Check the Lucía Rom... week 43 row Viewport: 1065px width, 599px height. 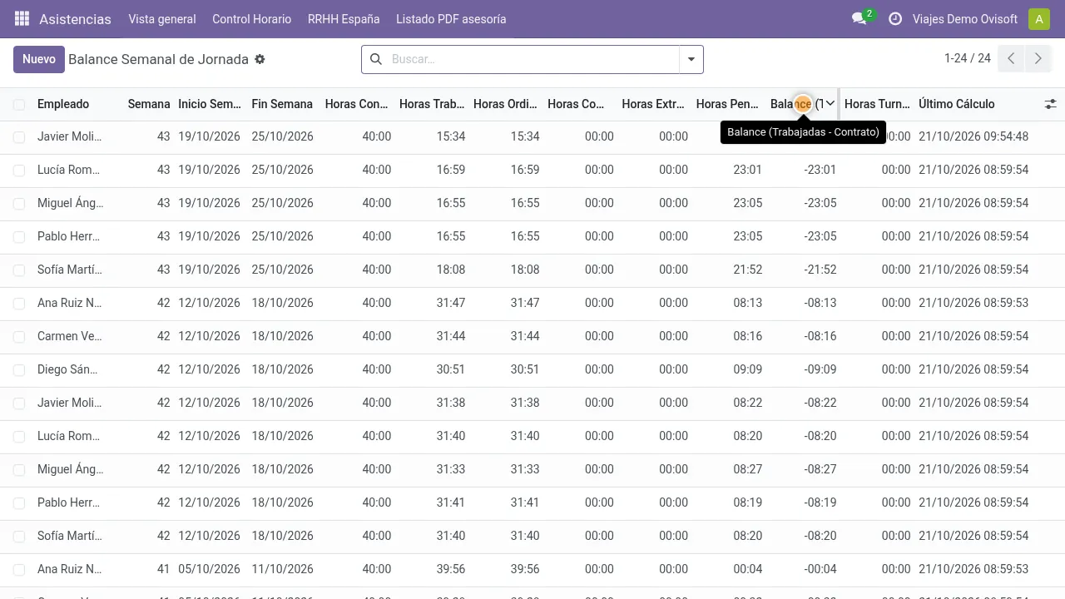click(19, 170)
